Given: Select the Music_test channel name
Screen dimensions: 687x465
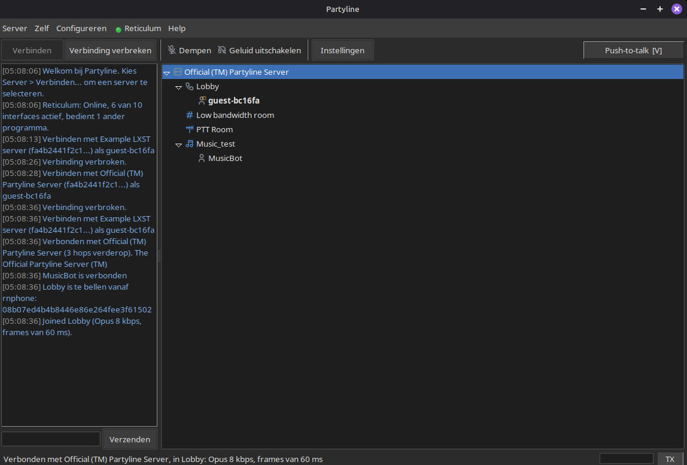Looking at the screenshot, I should pyautogui.click(x=215, y=144).
